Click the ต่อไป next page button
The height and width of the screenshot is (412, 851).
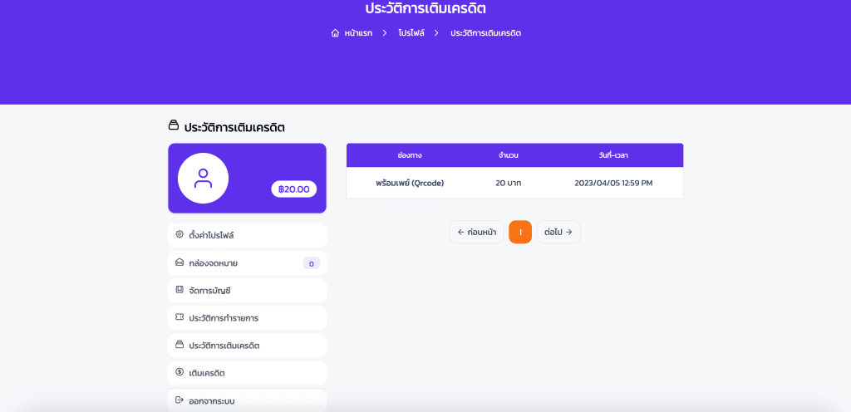[x=558, y=232]
